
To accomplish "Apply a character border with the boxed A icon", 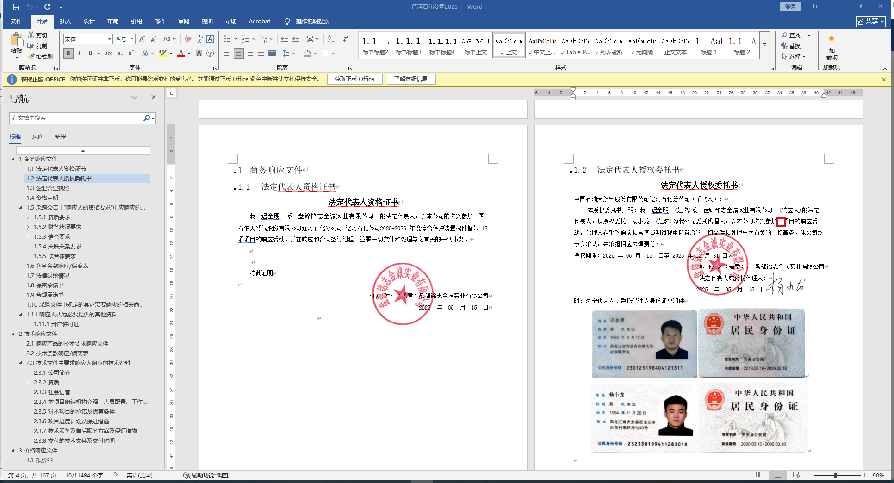I will tap(210, 39).
